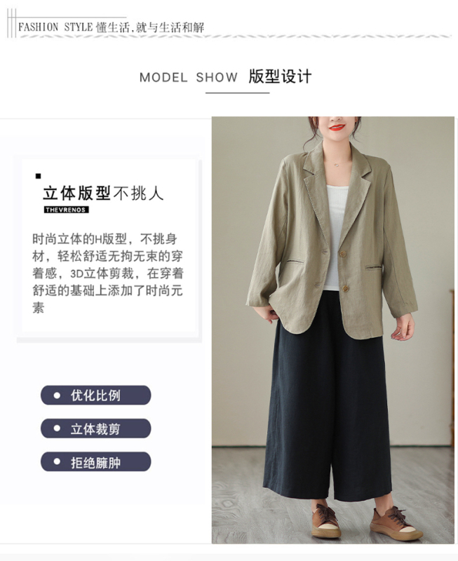458x561 pixels.
Task: Click the FASHION STYLE banner text
Action: point(55,27)
